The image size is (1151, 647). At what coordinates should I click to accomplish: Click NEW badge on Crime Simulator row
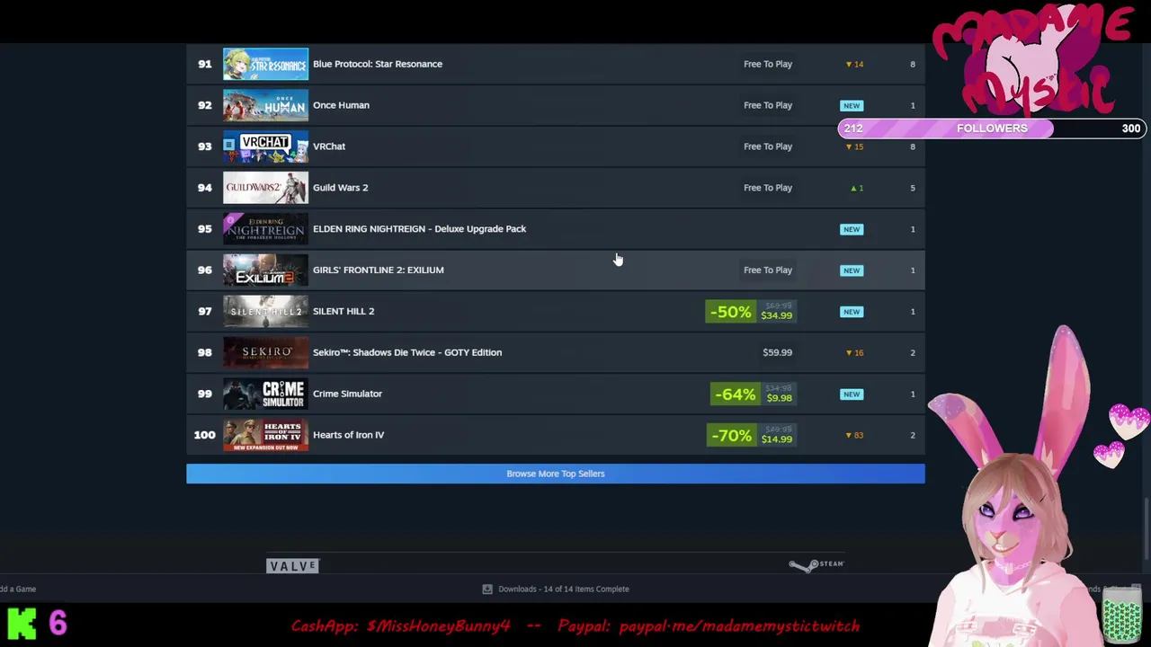coord(852,394)
